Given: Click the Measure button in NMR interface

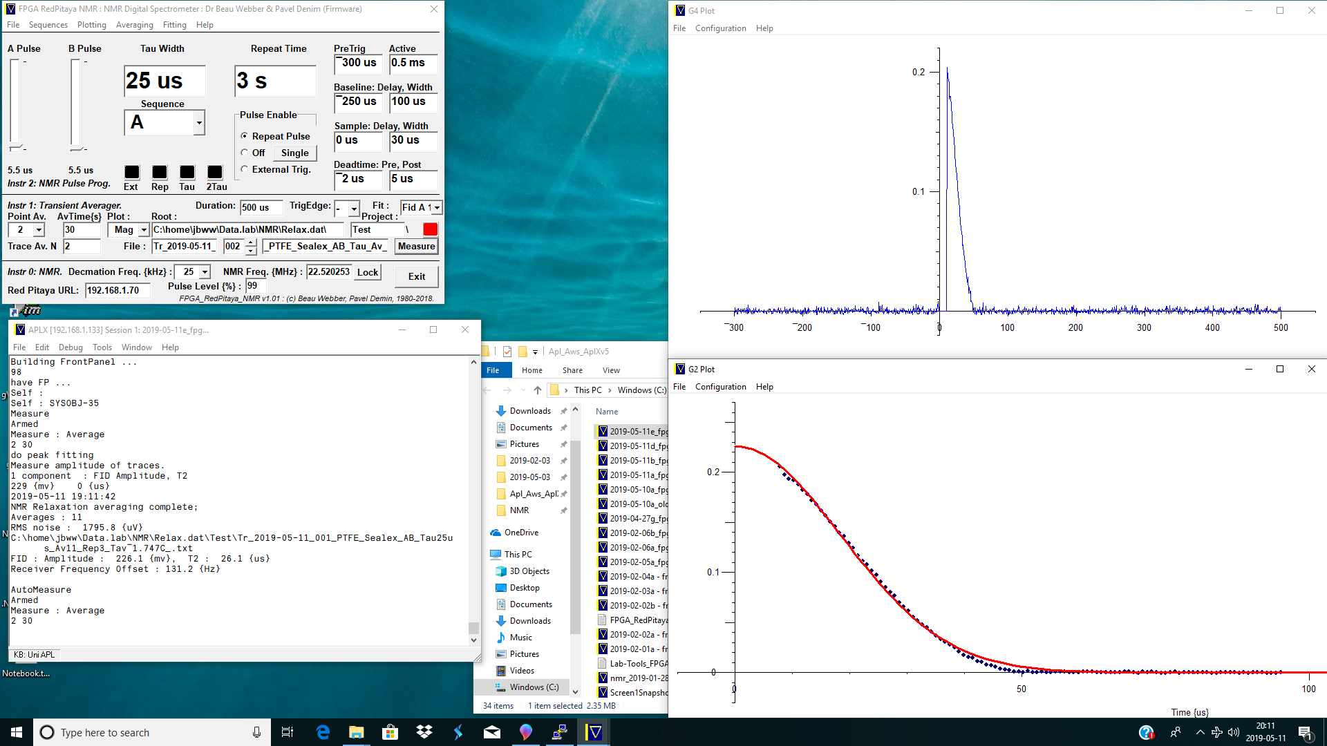Looking at the screenshot, I should tap(415, 246).
